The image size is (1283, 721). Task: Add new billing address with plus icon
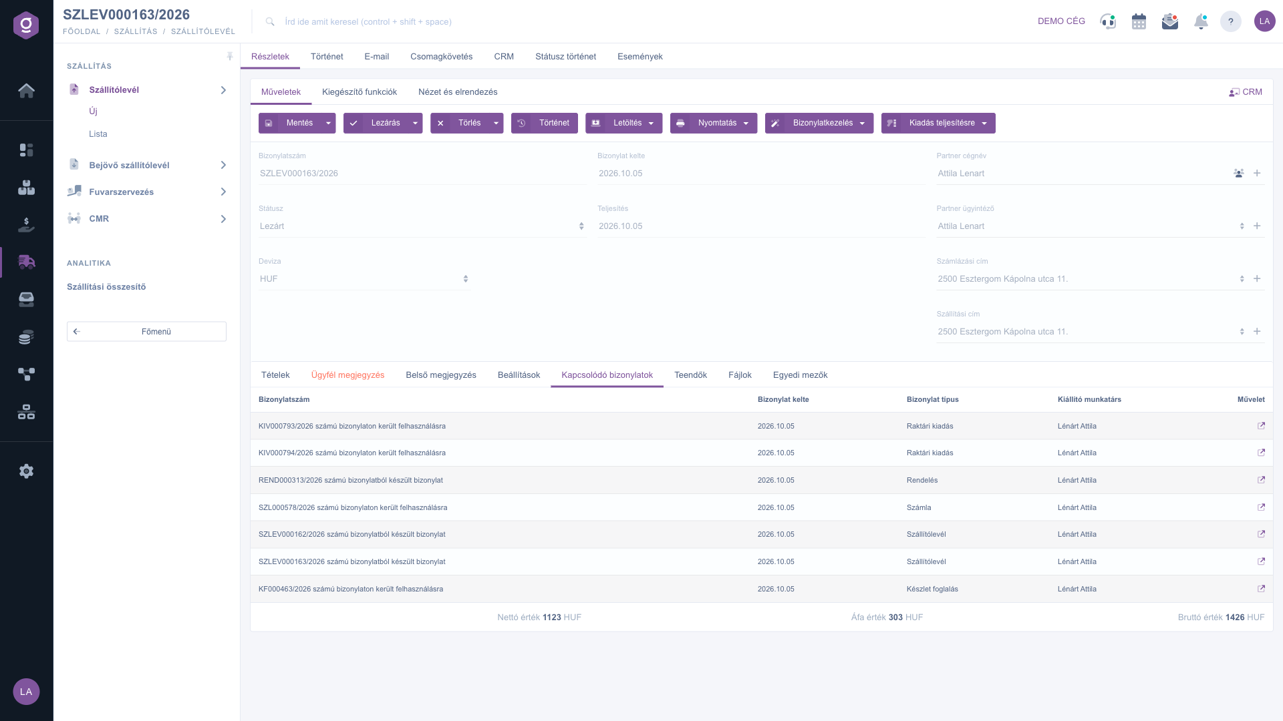coord(1257,279)
